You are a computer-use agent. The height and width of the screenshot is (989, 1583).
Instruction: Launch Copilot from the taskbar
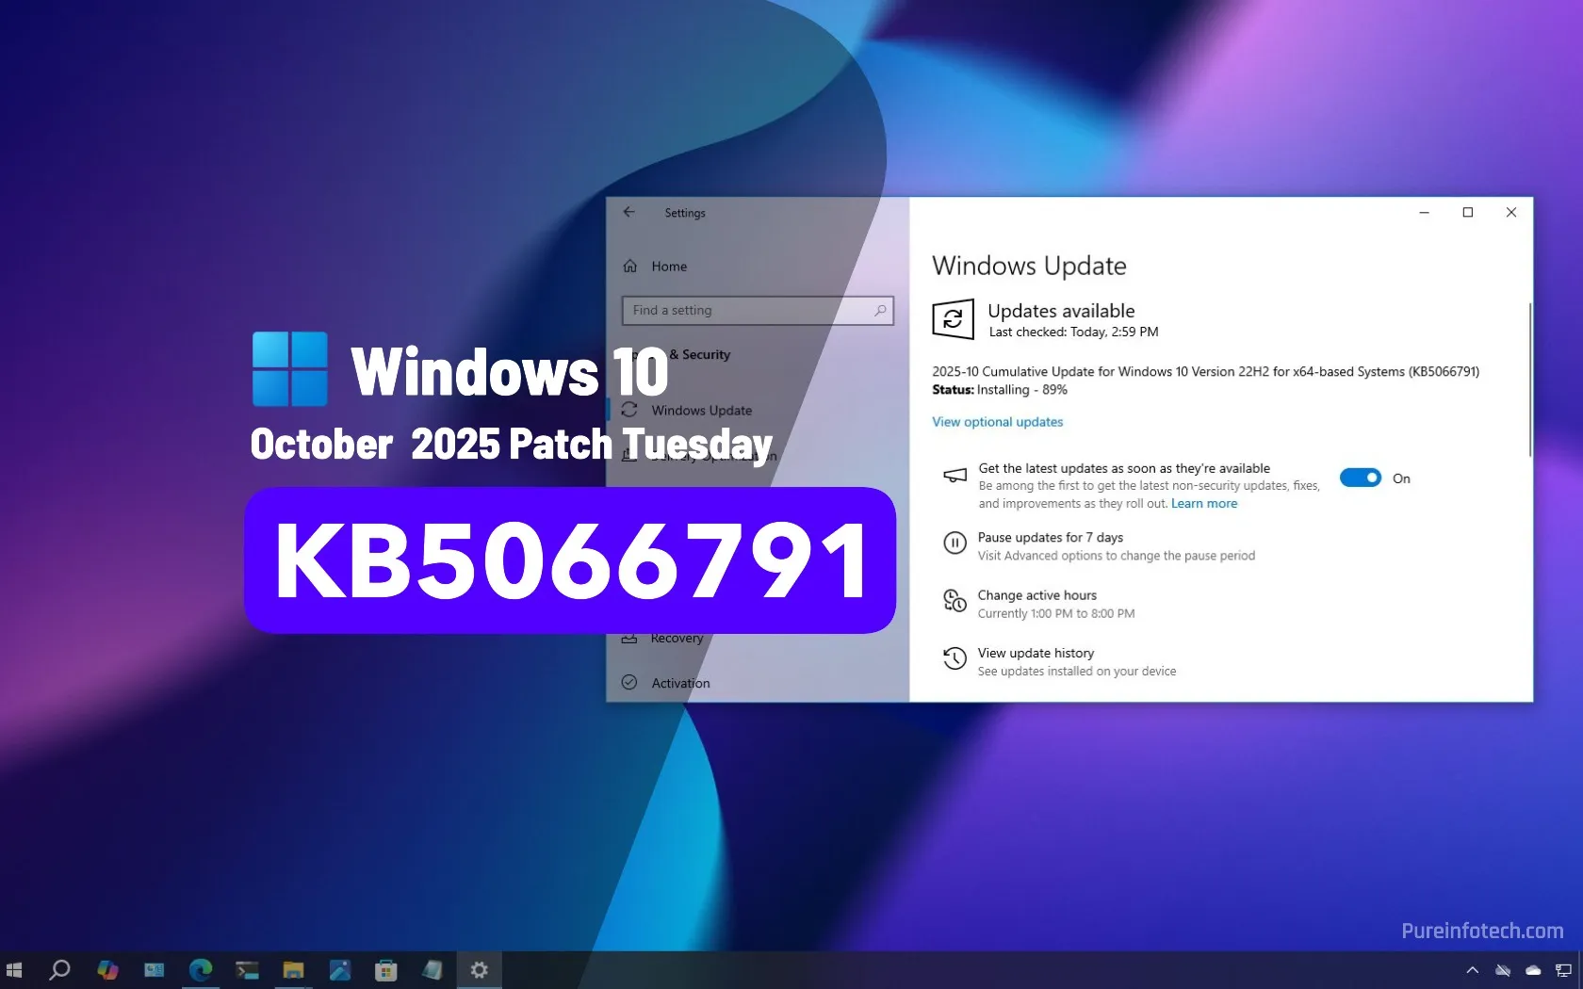click(107, 969)
